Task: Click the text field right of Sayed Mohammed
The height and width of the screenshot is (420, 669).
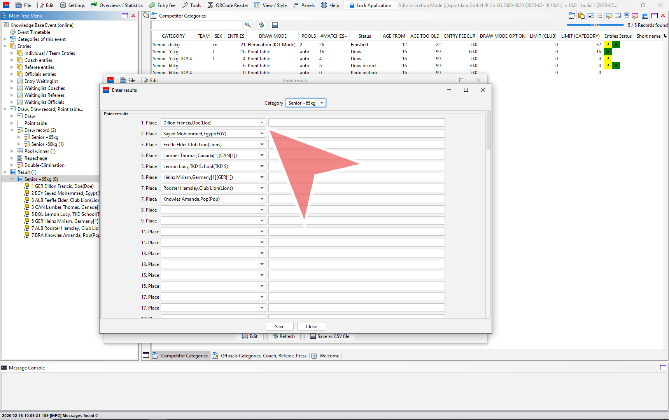Action: [356, 133]
